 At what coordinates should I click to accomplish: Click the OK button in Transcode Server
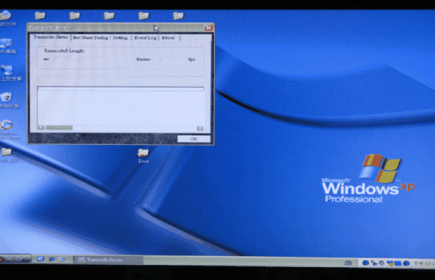(x=194, y=139)
